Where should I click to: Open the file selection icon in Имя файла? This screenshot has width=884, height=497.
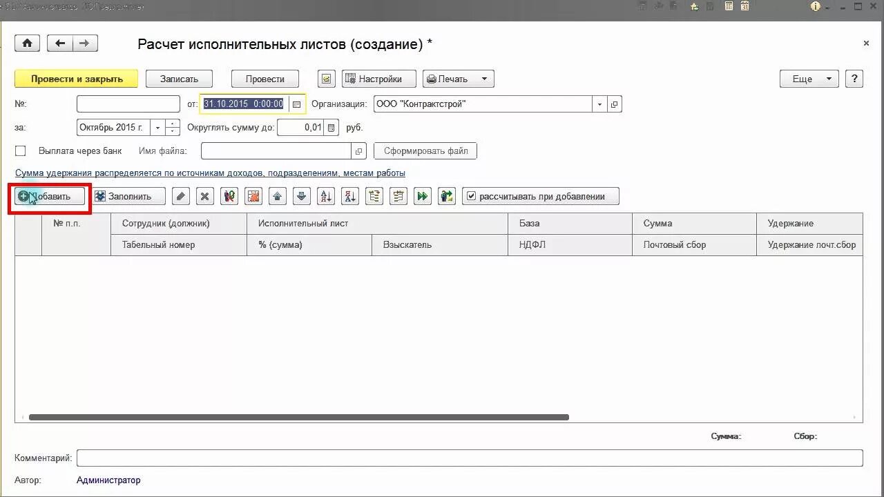pyautogui.click(x=358, y=151)
